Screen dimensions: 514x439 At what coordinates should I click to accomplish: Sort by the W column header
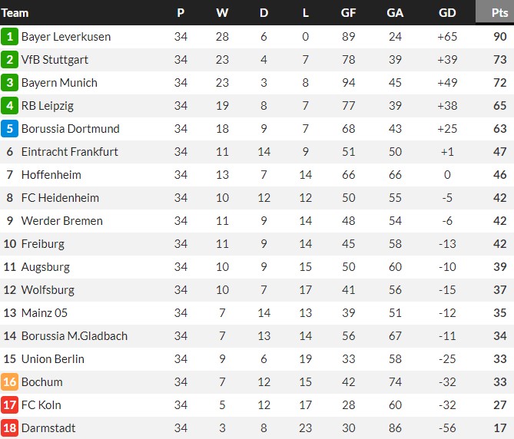click(222, 12)
